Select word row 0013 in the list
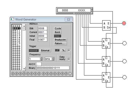Image resolution: width=136 pixels, height=94 pixels. (x=16, y=35)
